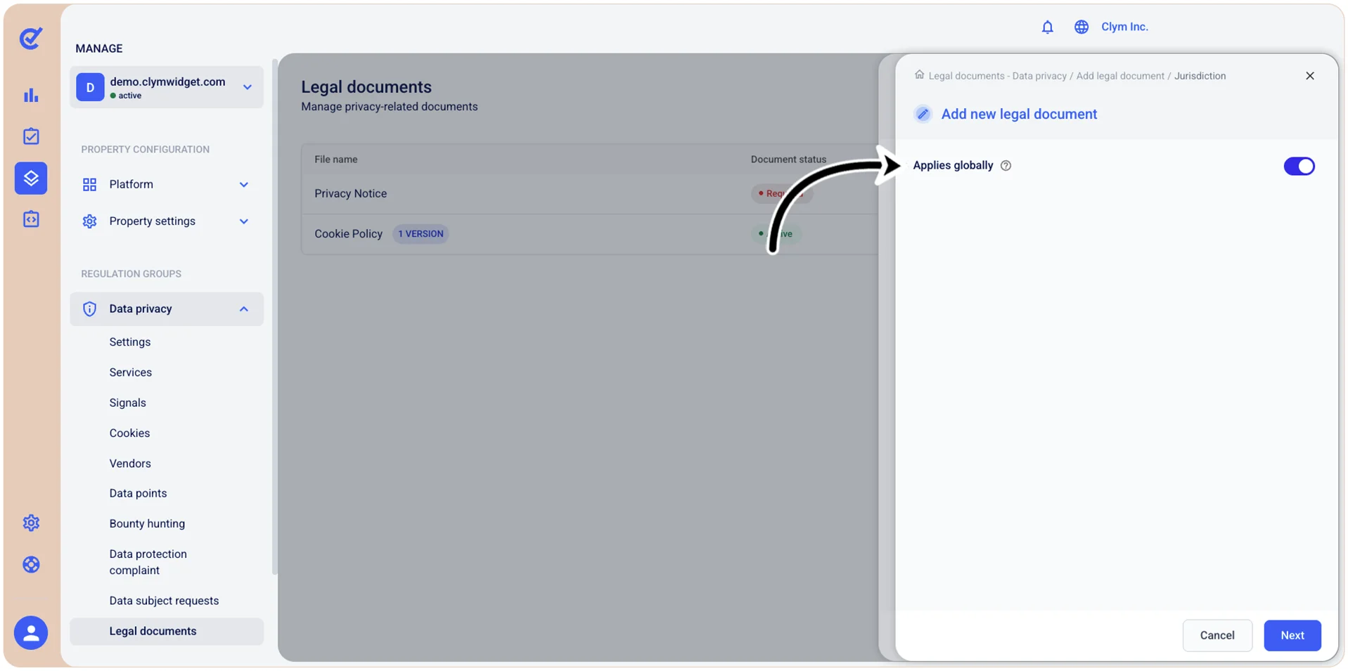
Task: Open the notifications bell
Action: (x=1047, y=27)
